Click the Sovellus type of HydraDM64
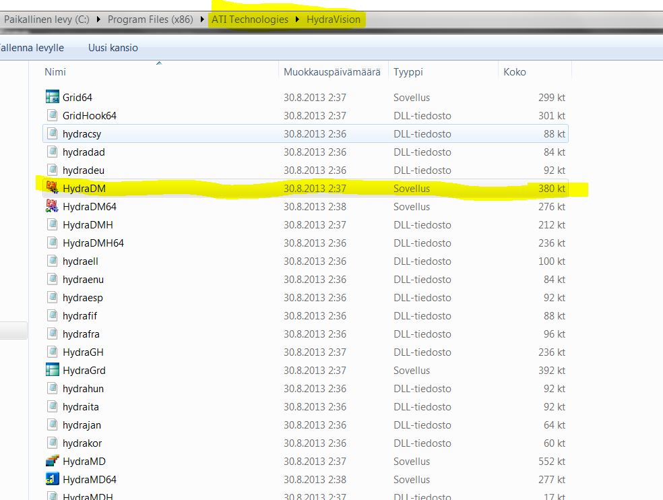Viewport: 663px width, 500px height. [412, 207]
